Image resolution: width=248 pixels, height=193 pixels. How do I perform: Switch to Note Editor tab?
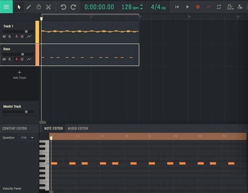[x=53, y=128]
